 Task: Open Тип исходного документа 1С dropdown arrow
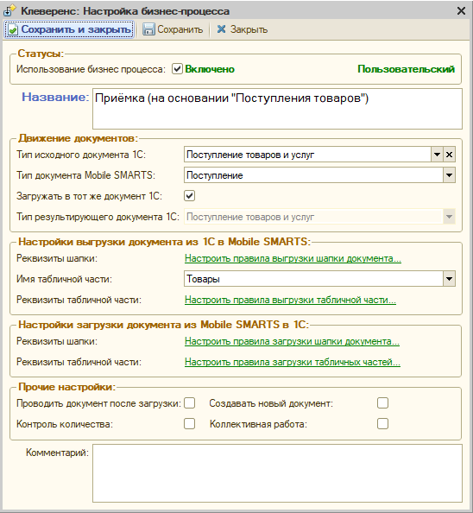(x=437, y=155)
